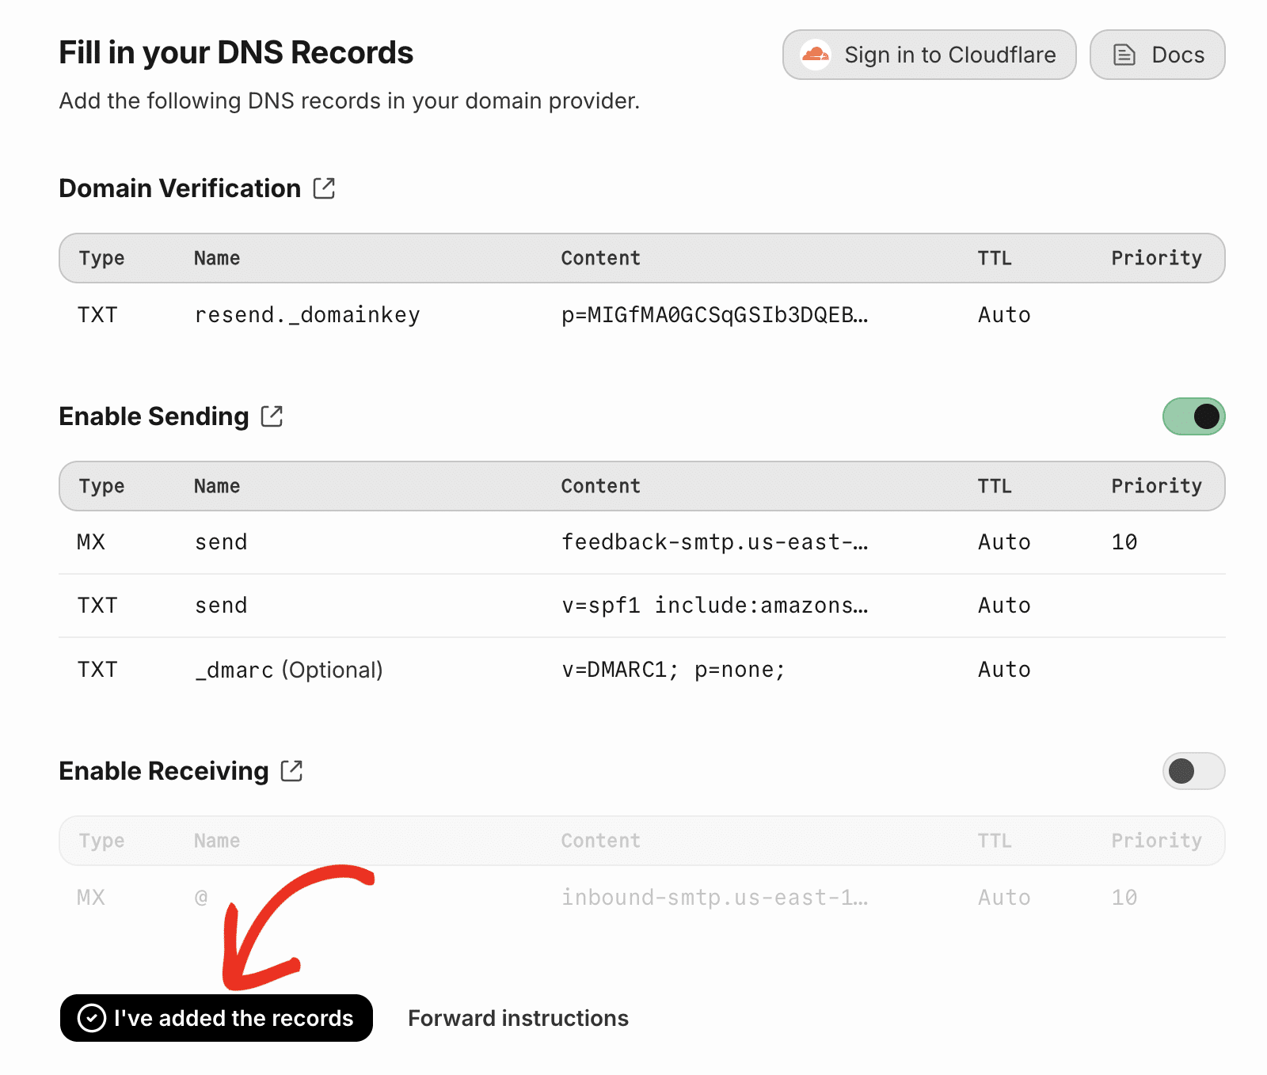Click the resend._domainkey record name
Viewport: 1267px width, 1075px height.
click(x=307, y=315)
